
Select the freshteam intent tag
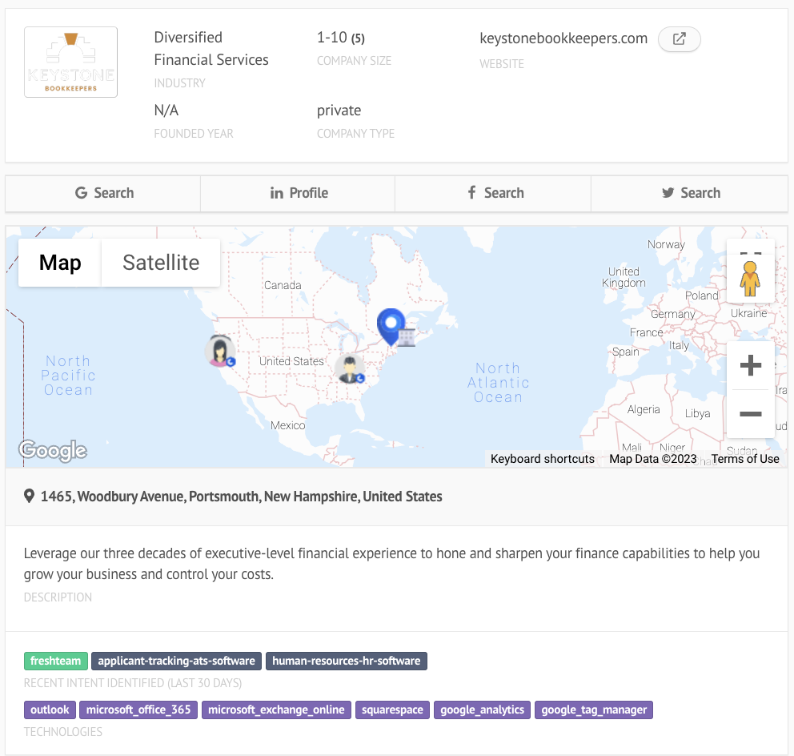[55, 661]
